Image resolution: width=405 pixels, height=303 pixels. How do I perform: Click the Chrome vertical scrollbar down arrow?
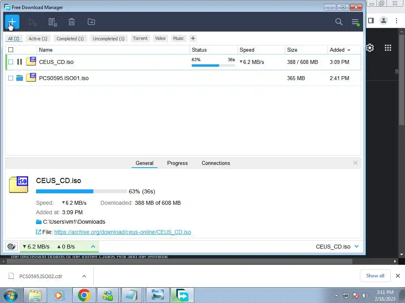pos(401,254)
